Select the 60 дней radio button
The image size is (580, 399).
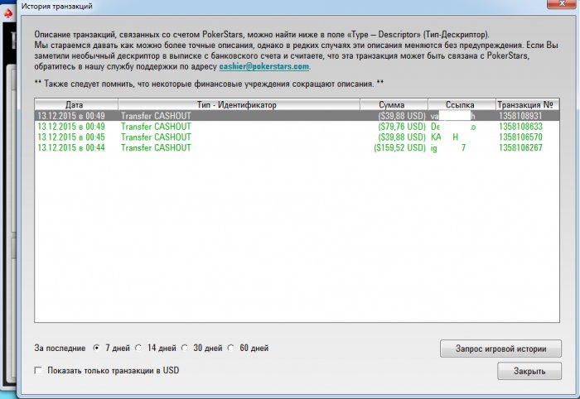(x=231, y=348)
